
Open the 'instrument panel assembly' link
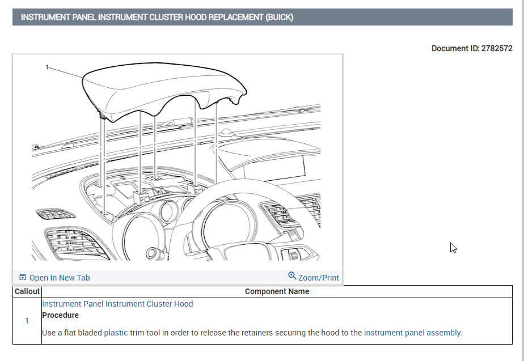(x=412, y=333)
